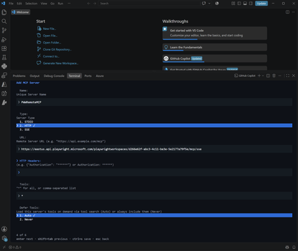Screen dimensions: 298x251
Task: Toggle the primary side bar visibility
Action: (x=239, y=3)
